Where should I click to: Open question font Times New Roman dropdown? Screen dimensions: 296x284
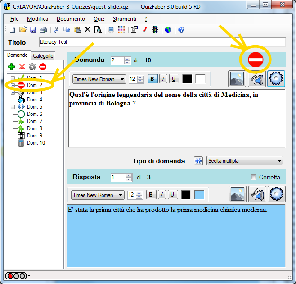point(99,79)
